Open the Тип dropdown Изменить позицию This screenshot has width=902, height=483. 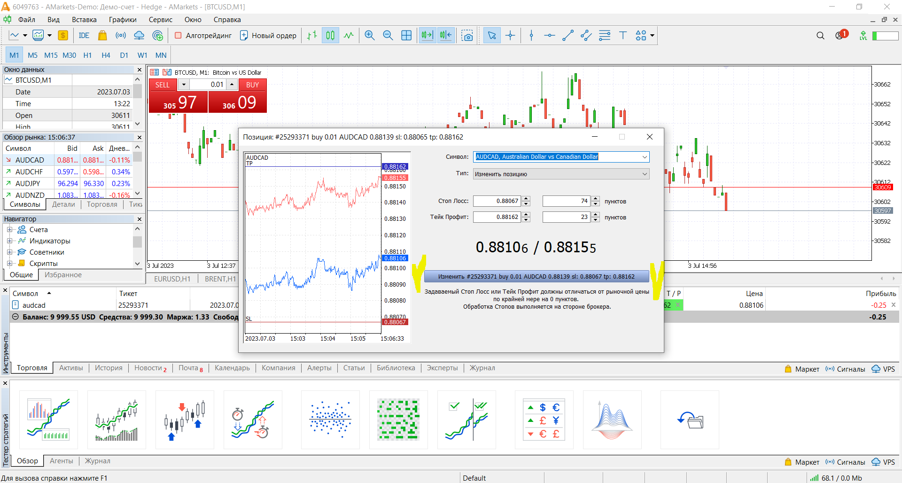coord(561,174)
